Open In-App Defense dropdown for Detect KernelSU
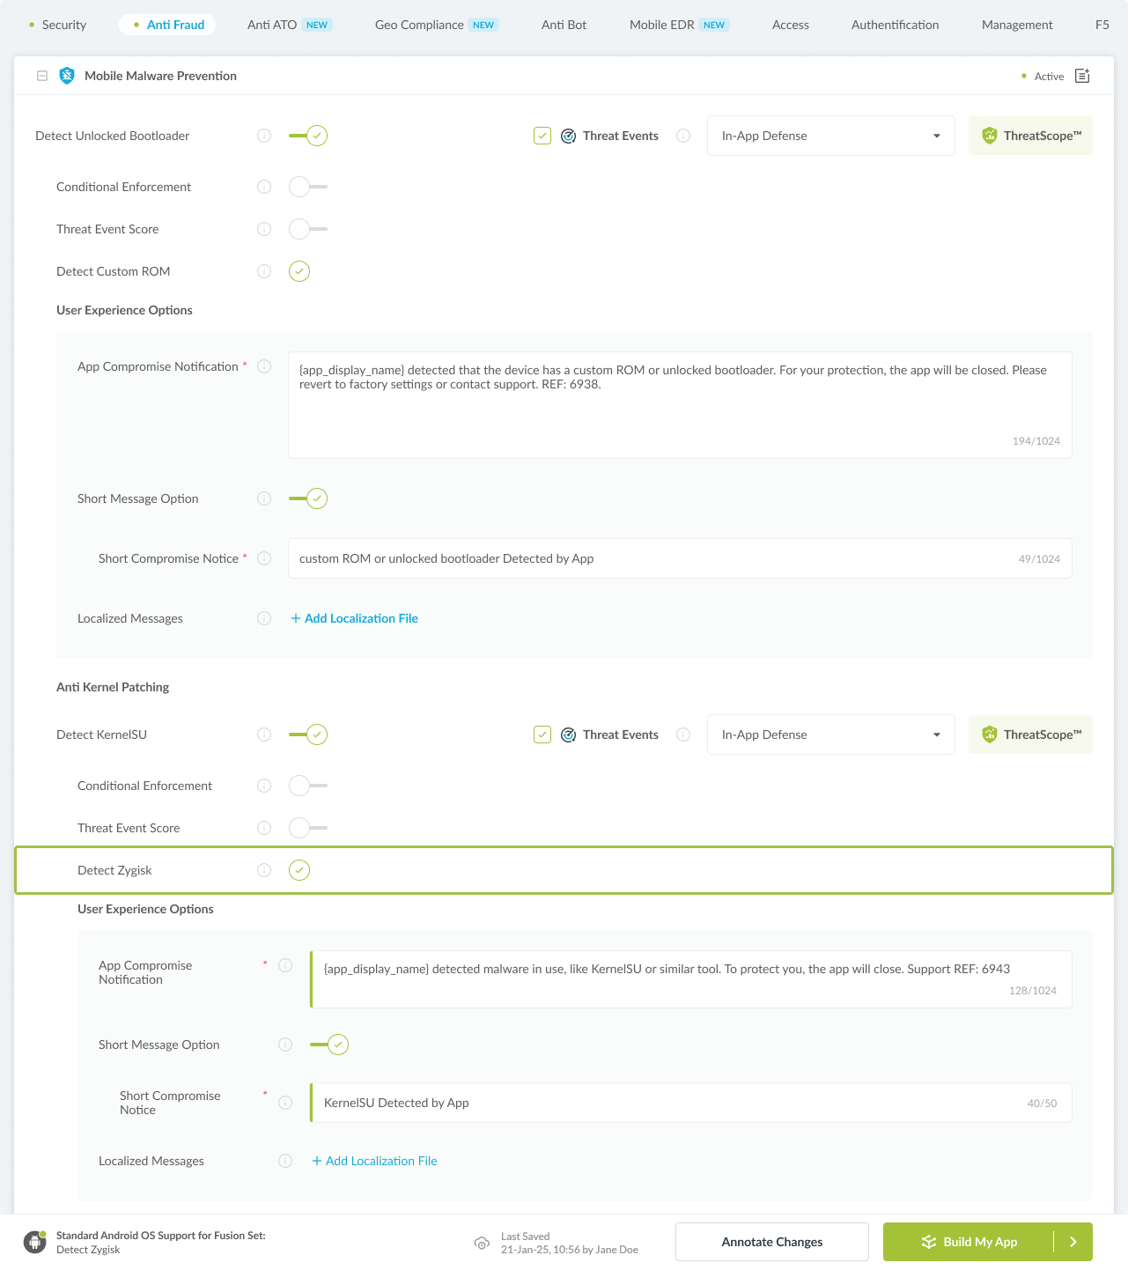Screen dimensions: 1128x1270 [830, 735]
